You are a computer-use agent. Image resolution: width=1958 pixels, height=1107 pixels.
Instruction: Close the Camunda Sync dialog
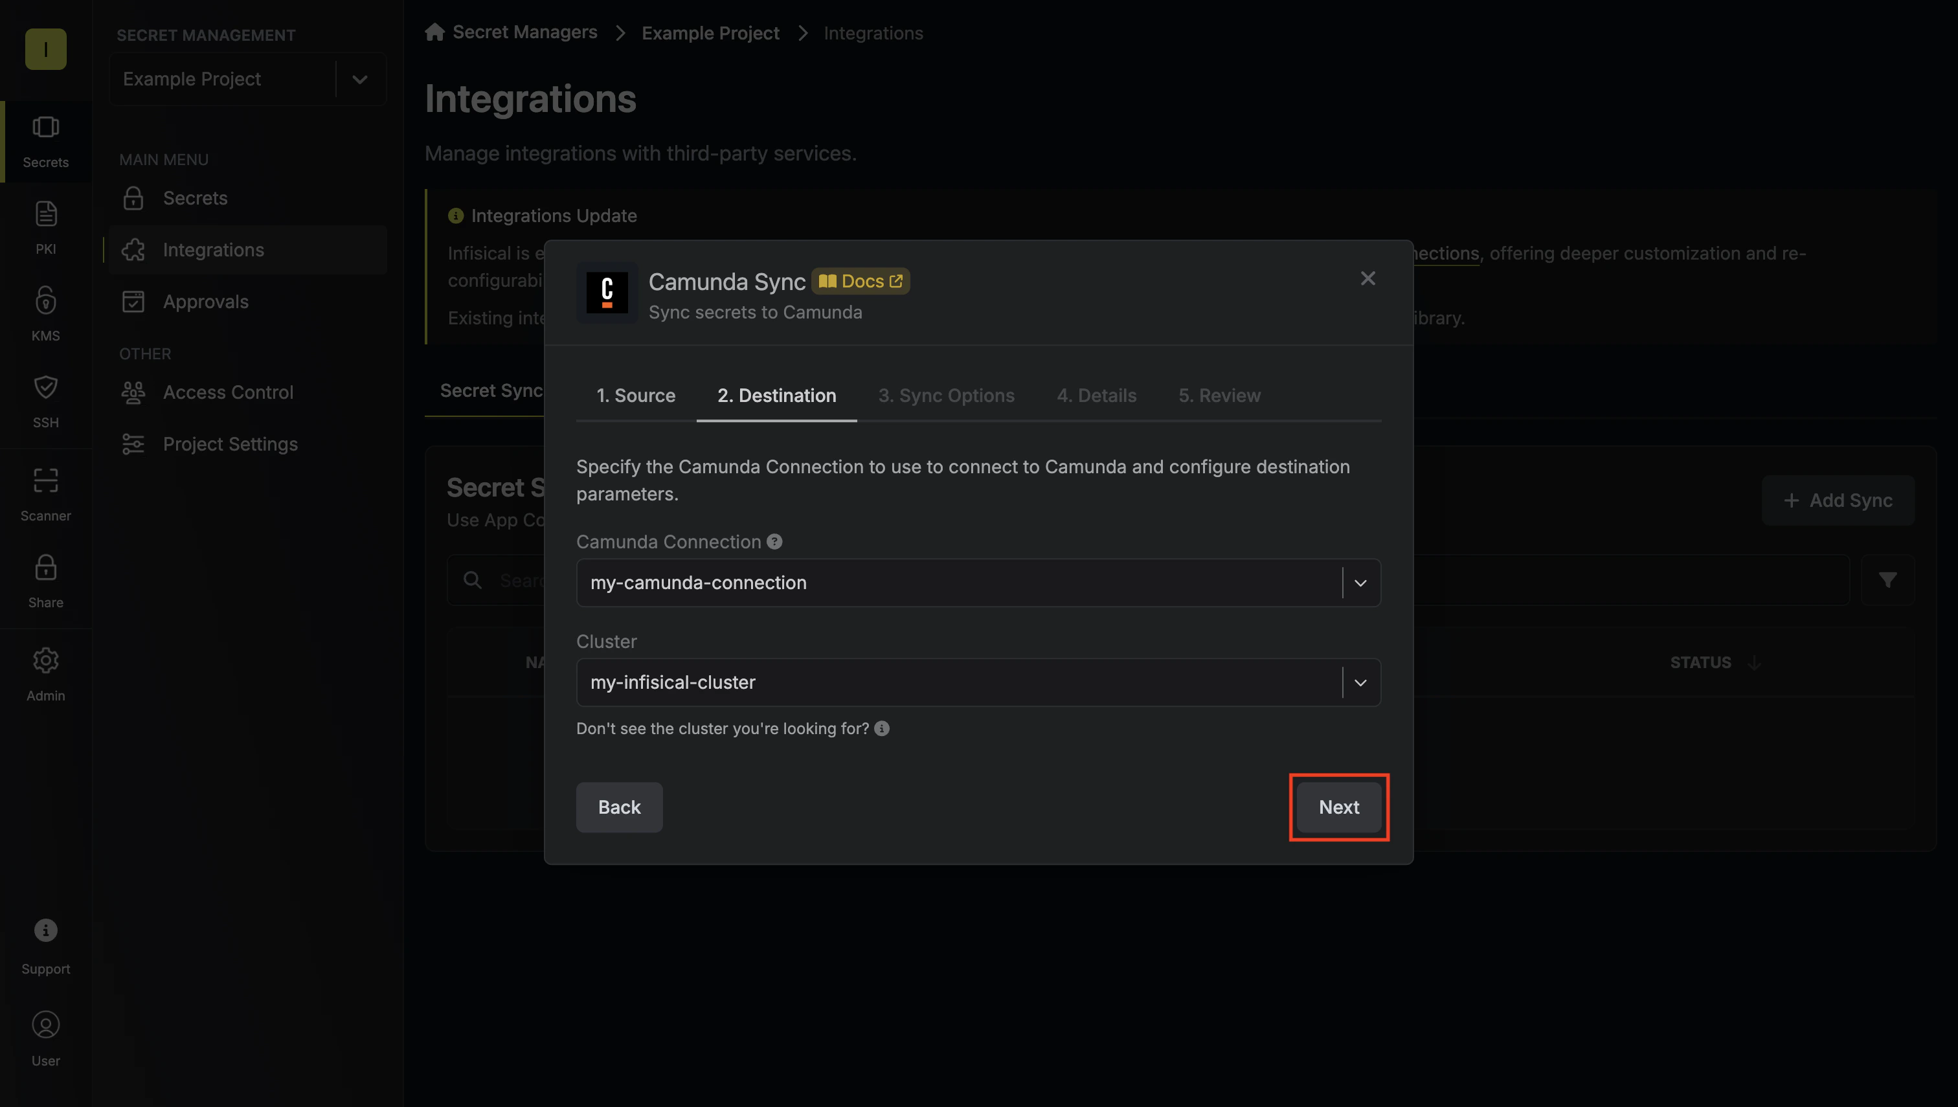[x=1368, y=278]
